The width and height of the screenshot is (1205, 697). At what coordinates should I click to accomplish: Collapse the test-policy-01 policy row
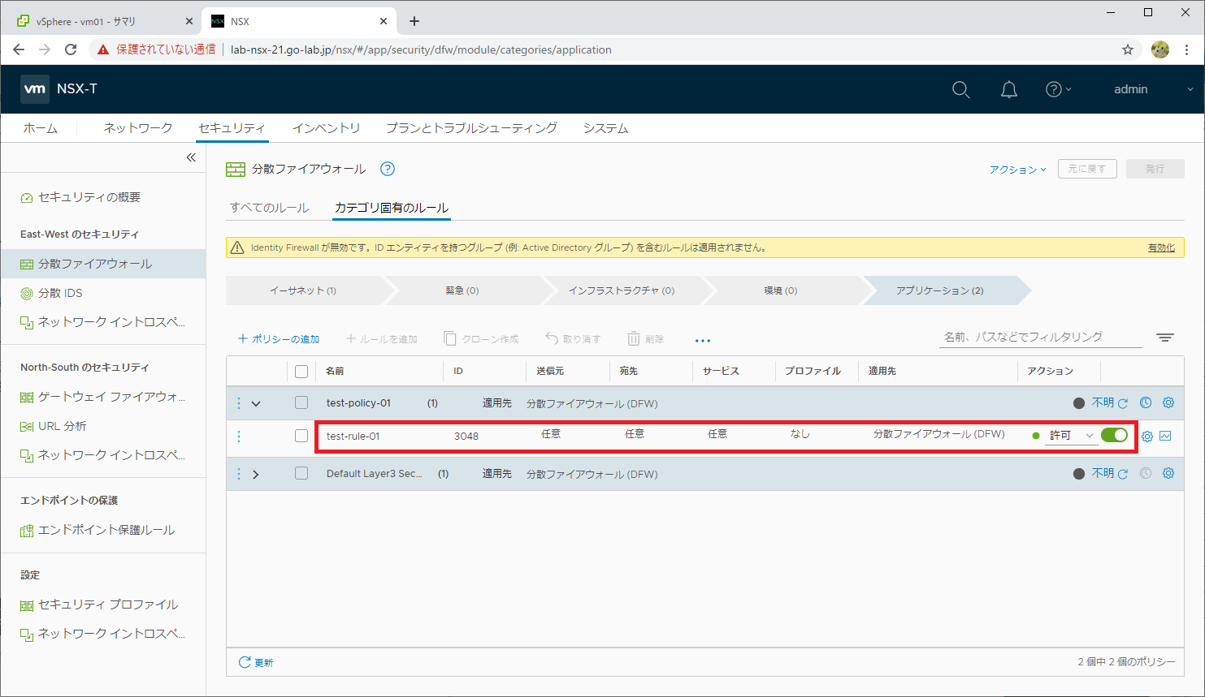pyautogui.click(x=256, y=403)
